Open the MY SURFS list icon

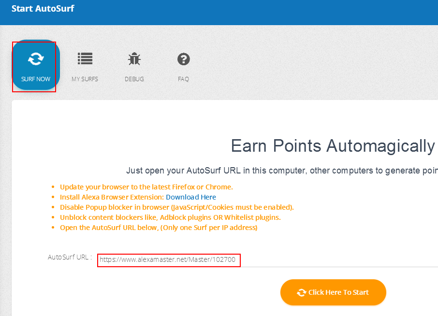point(85,58)
